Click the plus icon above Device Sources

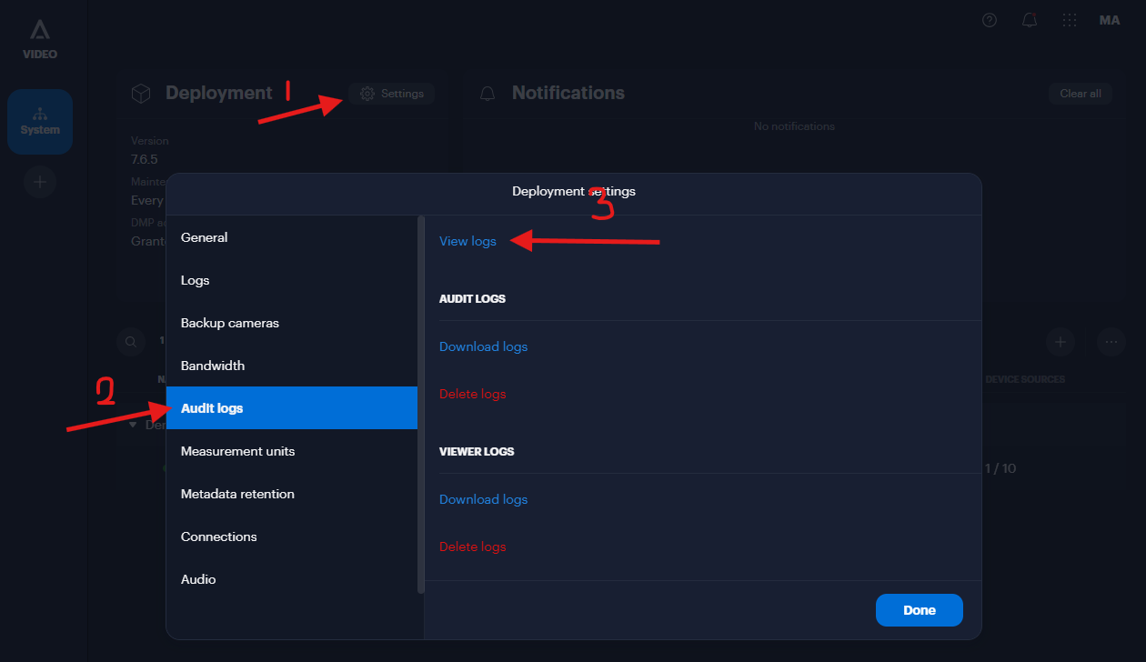(1061, 342)
